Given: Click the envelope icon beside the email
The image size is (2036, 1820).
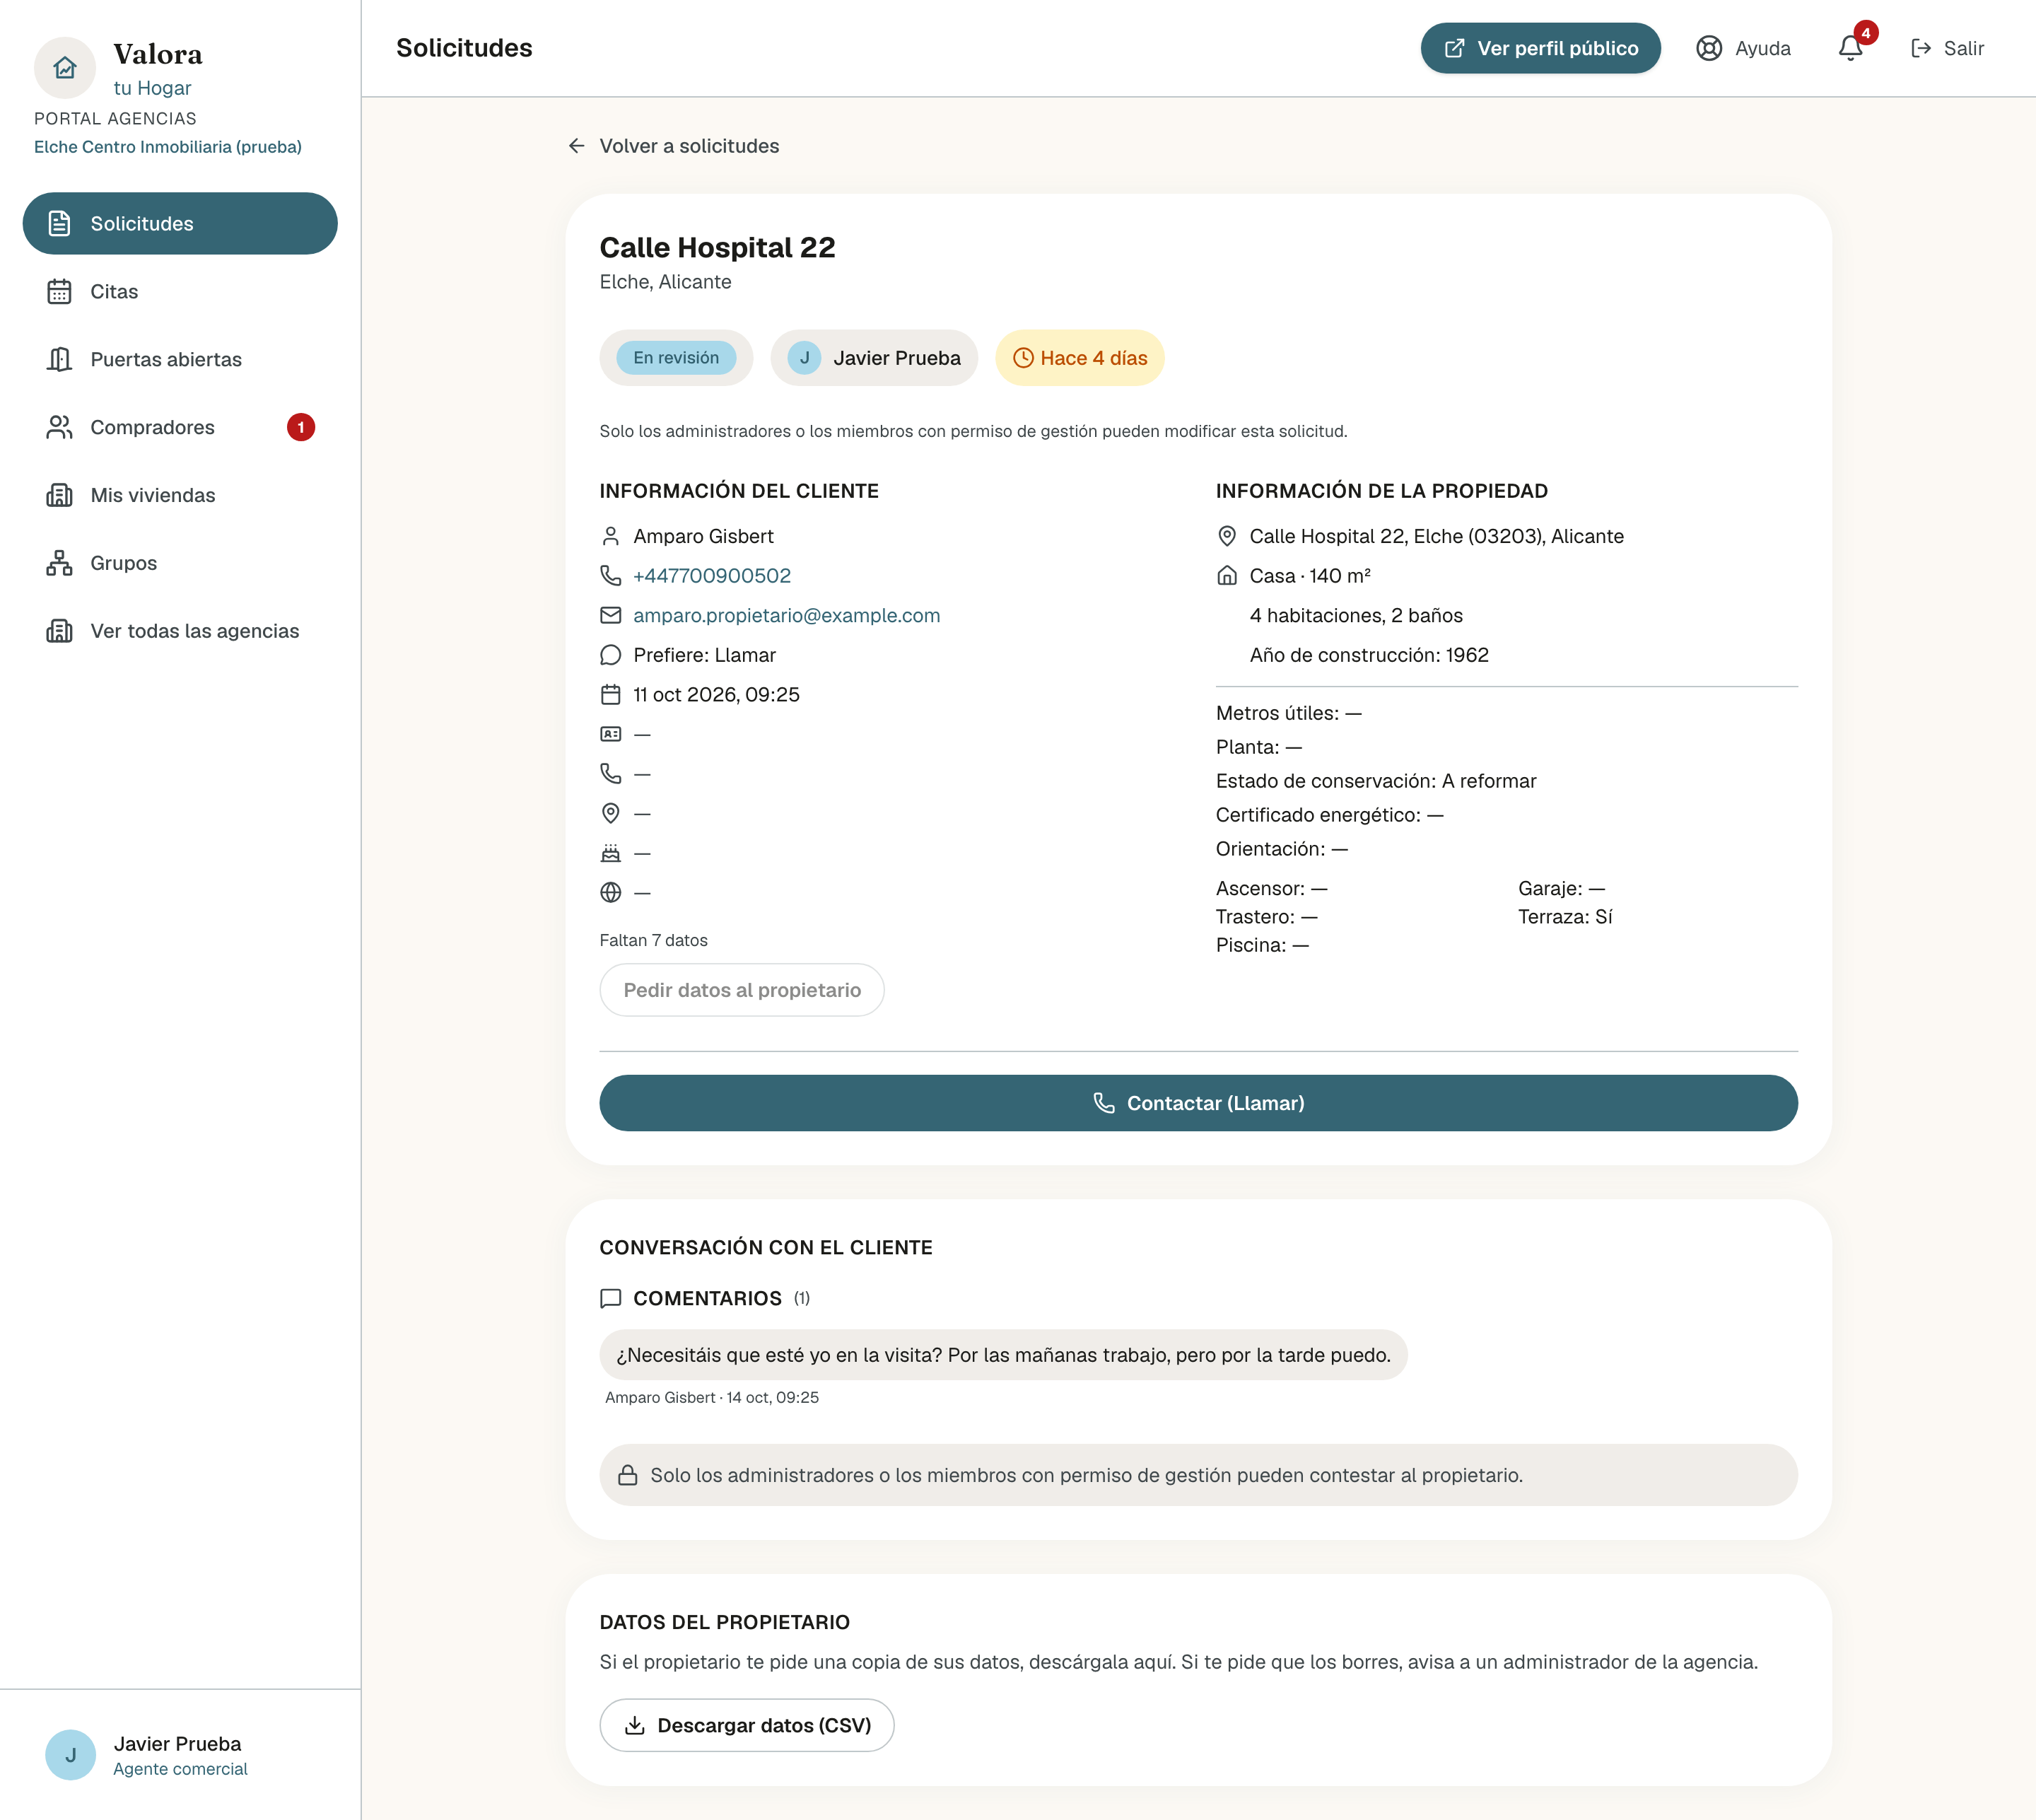Looking at the screenshot, I should coord(611,616).
